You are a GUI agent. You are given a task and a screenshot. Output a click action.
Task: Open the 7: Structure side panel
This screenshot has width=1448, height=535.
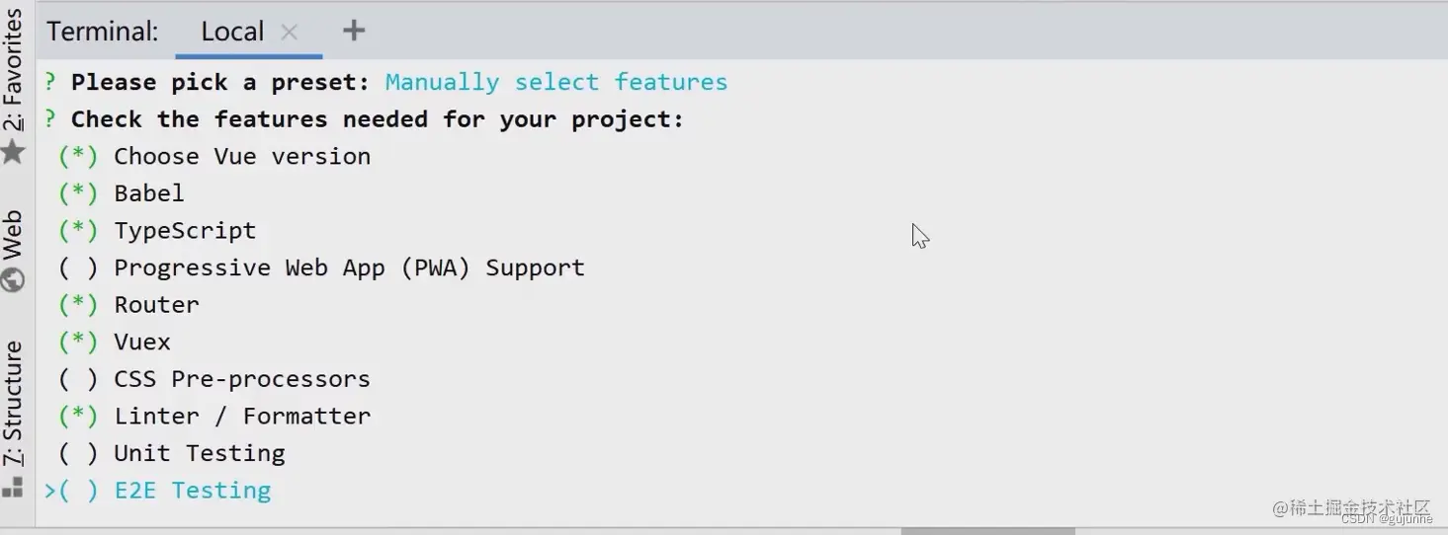click(x=13, y=404)
